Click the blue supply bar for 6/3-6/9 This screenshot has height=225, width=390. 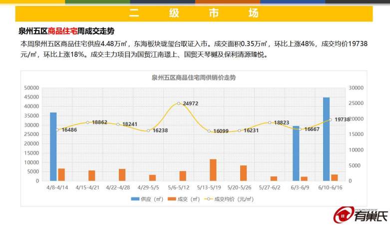point(296,153)
